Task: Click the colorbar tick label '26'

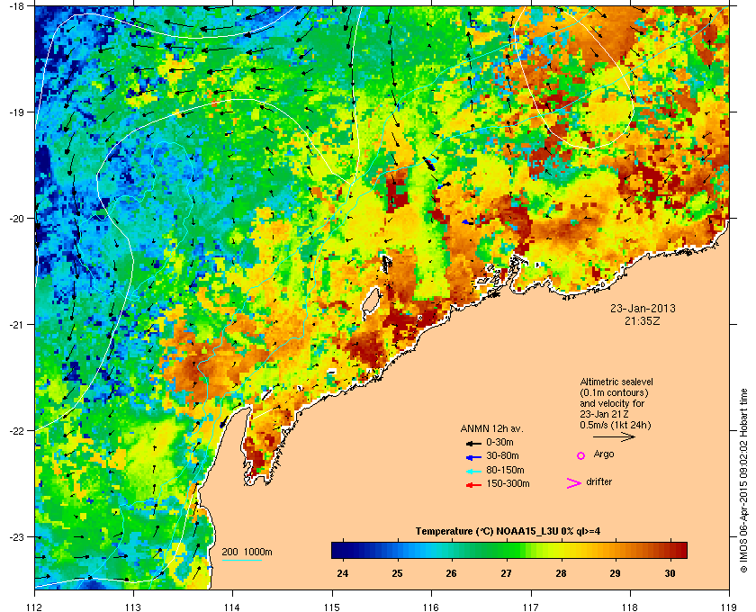Action: [452, 573]
